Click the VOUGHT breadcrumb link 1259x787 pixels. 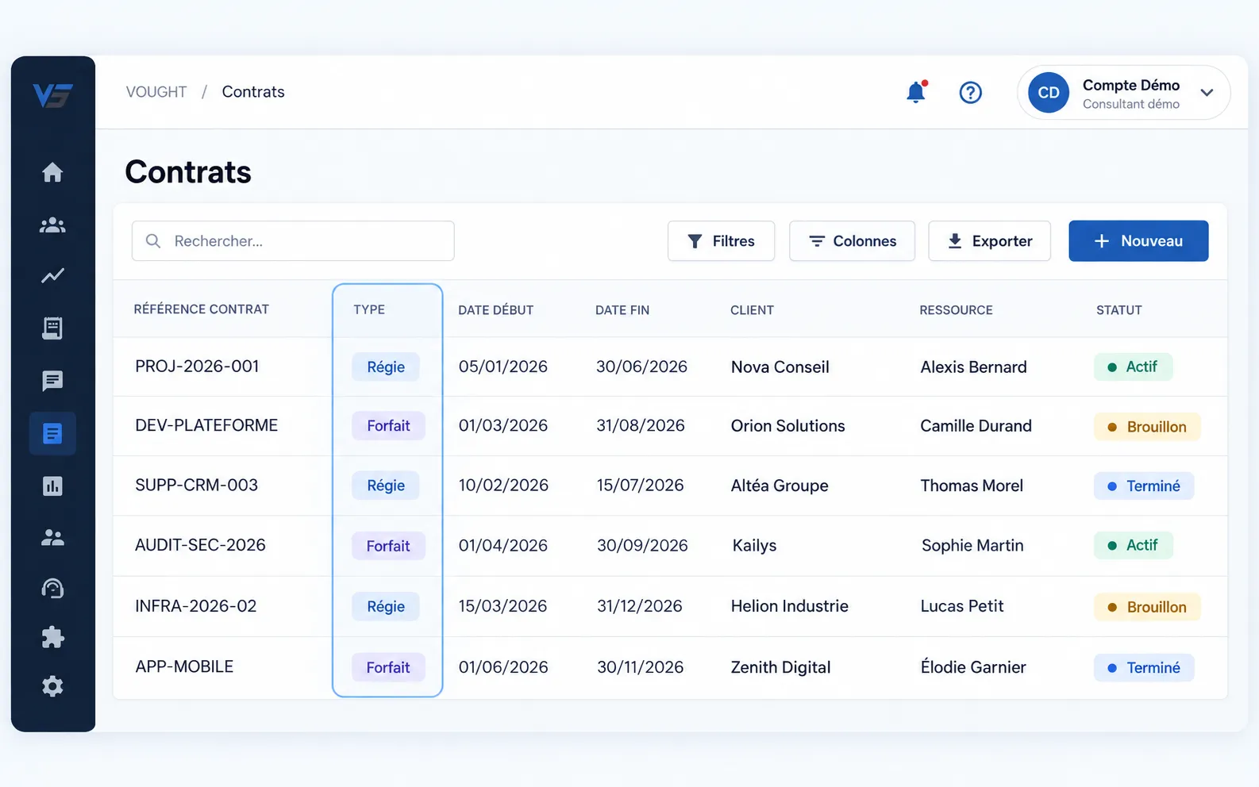[x=156, y=92]
